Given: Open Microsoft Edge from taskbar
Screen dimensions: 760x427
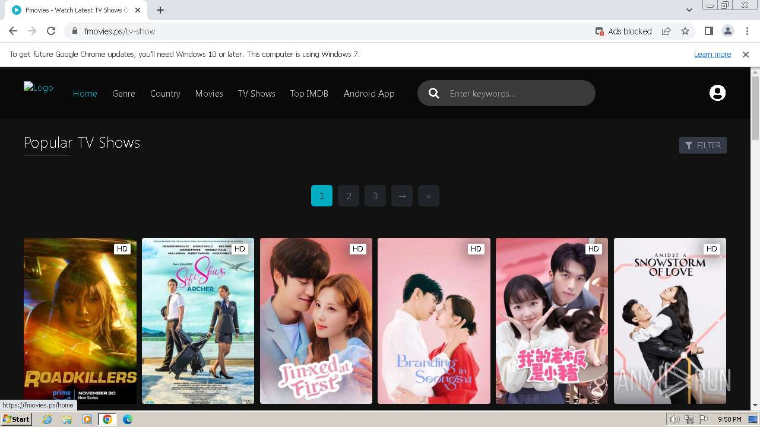Looking at the screenshot, I should pos(128,419).
